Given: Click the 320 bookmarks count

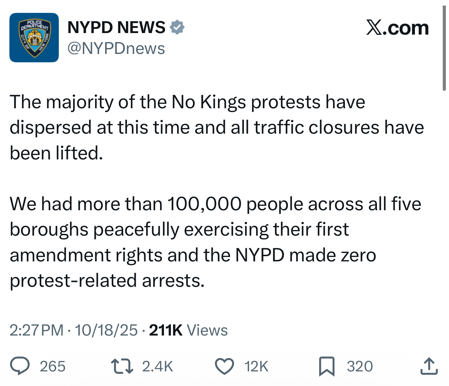Looking at the screenshot, I should 360,367.
